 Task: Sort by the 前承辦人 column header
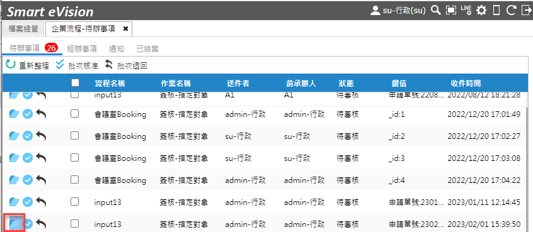point(301,83)
